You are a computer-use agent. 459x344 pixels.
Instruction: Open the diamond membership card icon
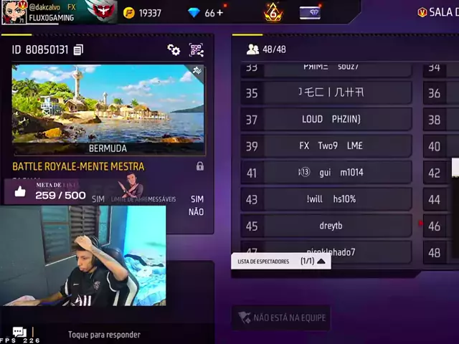pyautogui.click(x=310, y=13)
